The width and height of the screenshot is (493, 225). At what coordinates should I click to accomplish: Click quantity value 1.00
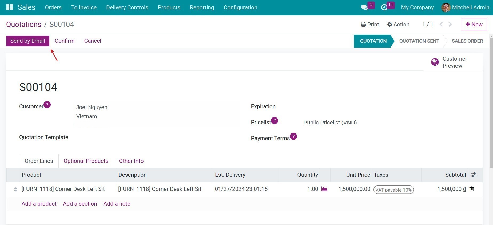point(313,189)
